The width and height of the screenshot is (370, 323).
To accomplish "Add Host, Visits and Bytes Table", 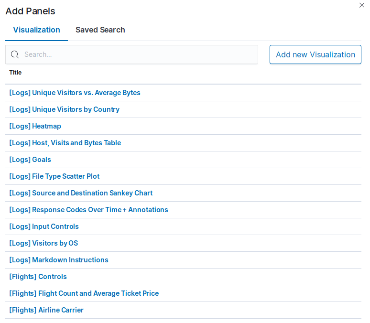I will tap(65, 143).
